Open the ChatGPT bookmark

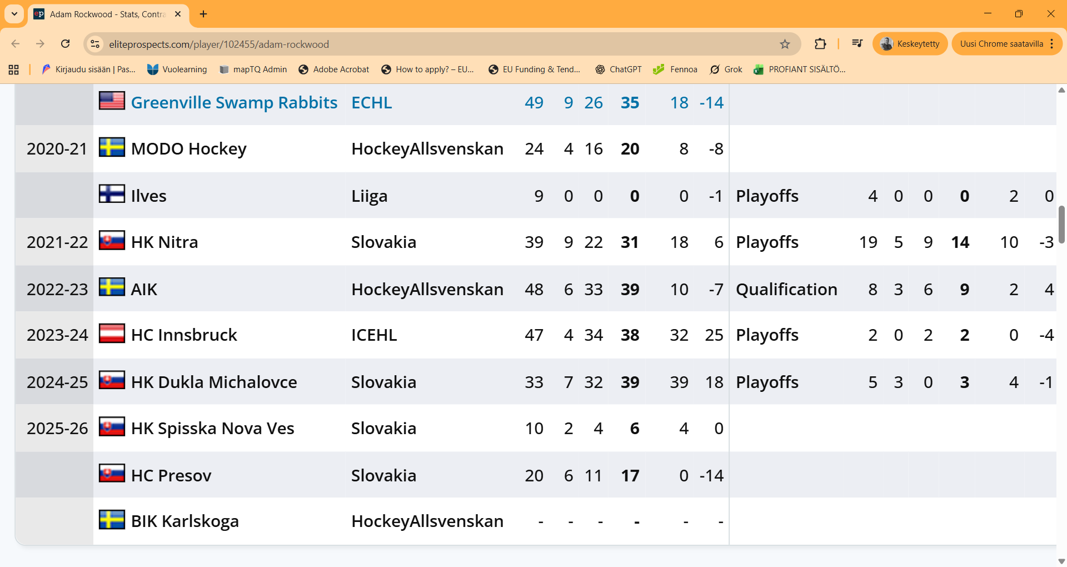pyautogui.click(x=618, y=69)
